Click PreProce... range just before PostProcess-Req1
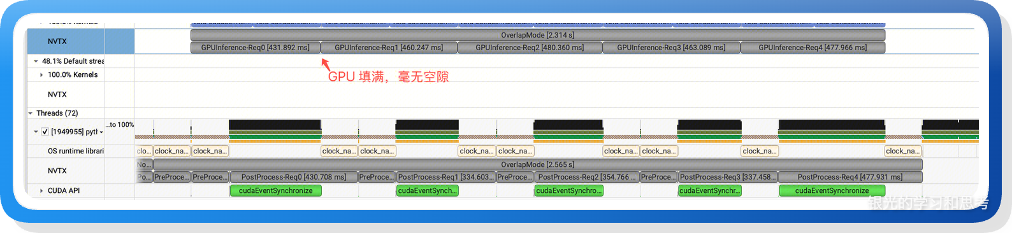Viewport: 1012px width, 233px height. 377,177
